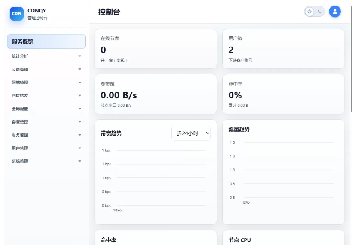The image size is (352, 245).
Task: Switch to light mode sun icon
Action: click(x=310, y=12)
